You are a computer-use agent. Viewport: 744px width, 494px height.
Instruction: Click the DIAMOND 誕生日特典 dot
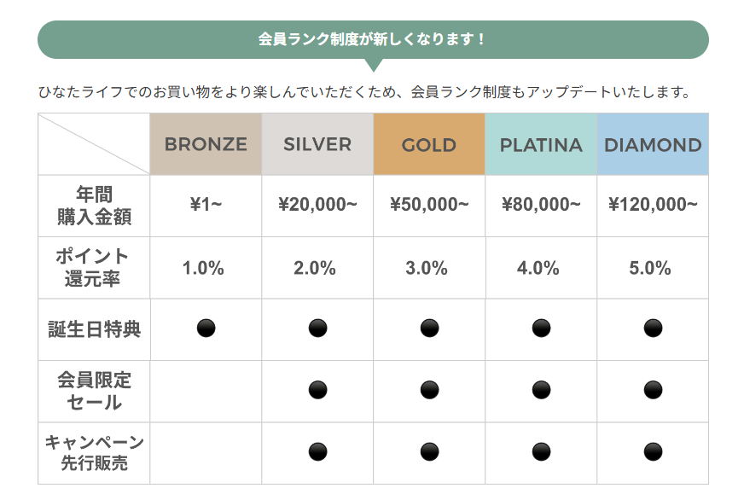coord(653,328)
